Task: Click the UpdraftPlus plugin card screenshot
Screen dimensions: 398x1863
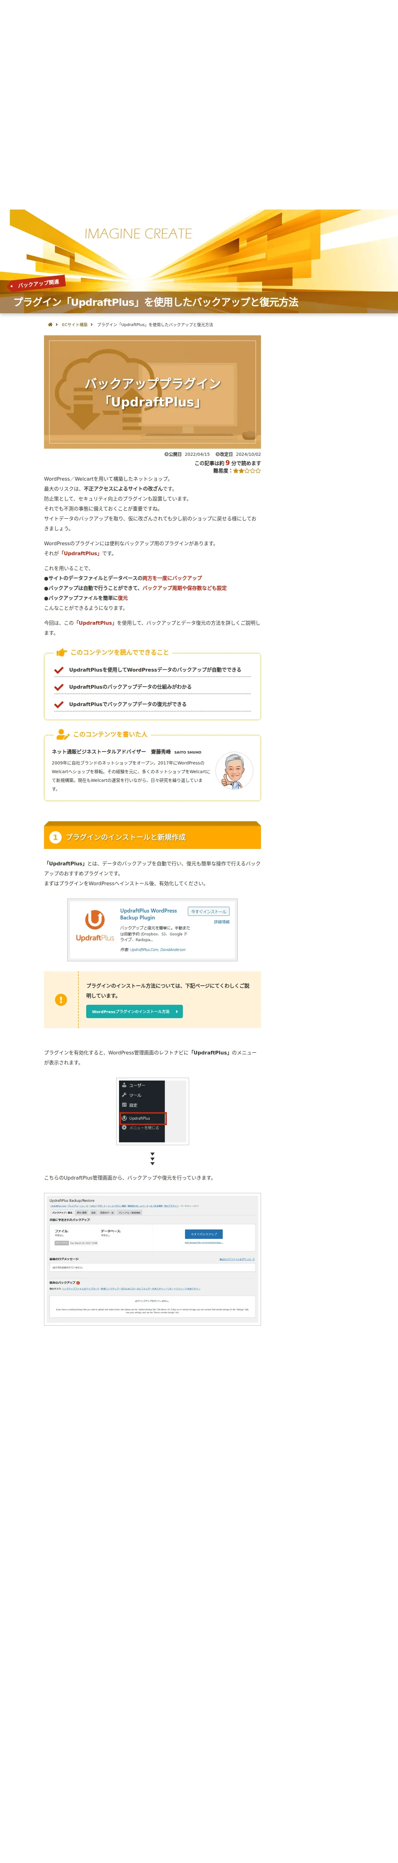Action: pos(153,930)
